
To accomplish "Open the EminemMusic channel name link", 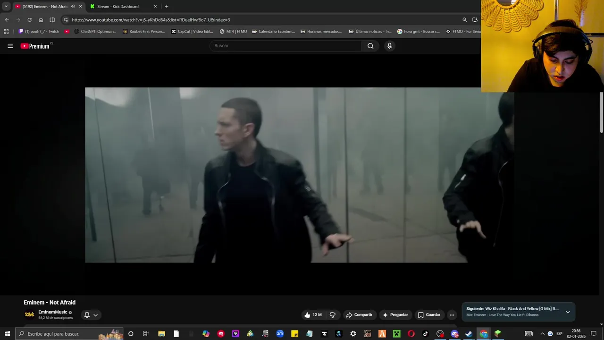I will [52, 312].
